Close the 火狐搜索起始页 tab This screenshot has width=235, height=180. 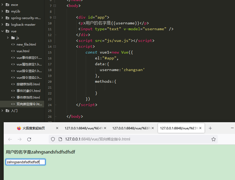point(57,128)
